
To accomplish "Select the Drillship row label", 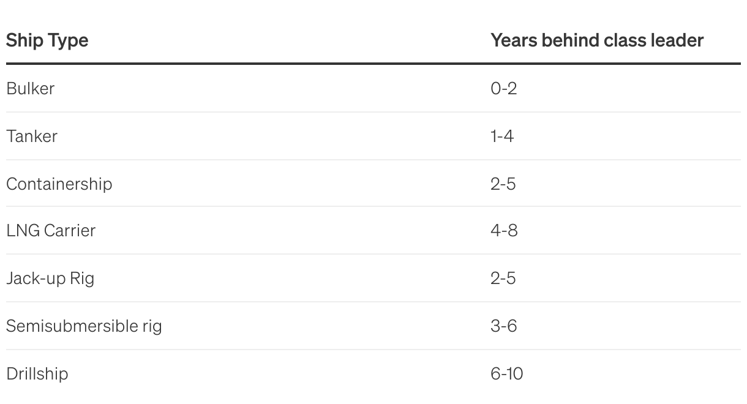I will [x=37, y=373].
